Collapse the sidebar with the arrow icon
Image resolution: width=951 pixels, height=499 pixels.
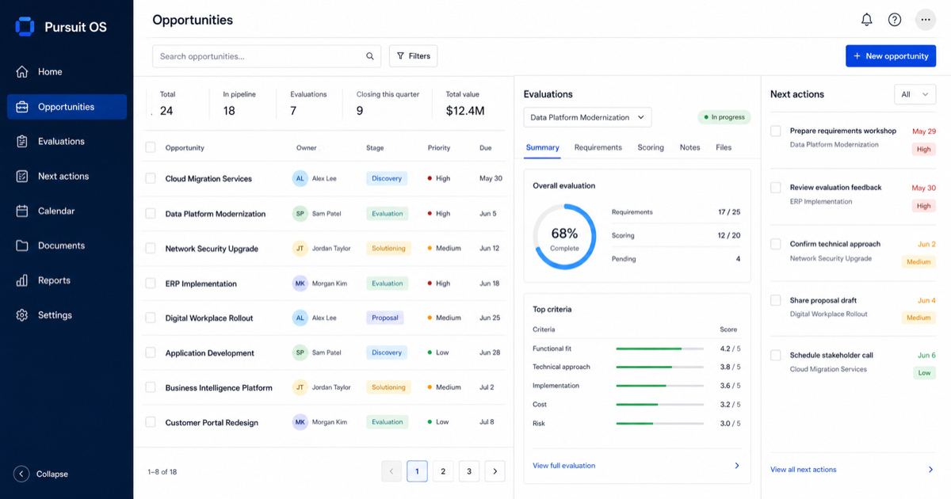(x=21, y=474)
